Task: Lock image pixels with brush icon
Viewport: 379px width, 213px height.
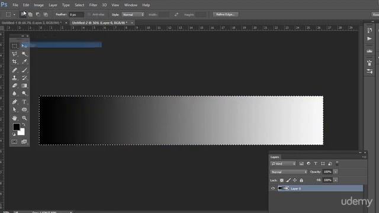Action: [288, 180]
